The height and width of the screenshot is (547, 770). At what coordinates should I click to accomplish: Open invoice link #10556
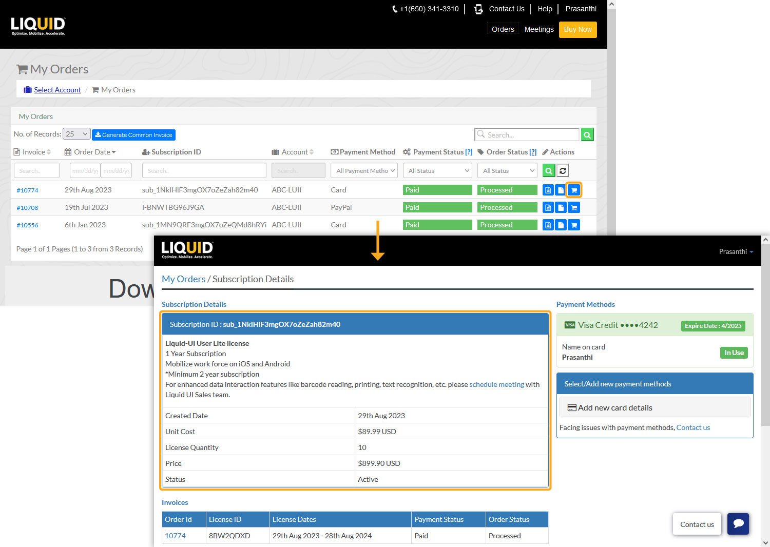tap(27, 225)
